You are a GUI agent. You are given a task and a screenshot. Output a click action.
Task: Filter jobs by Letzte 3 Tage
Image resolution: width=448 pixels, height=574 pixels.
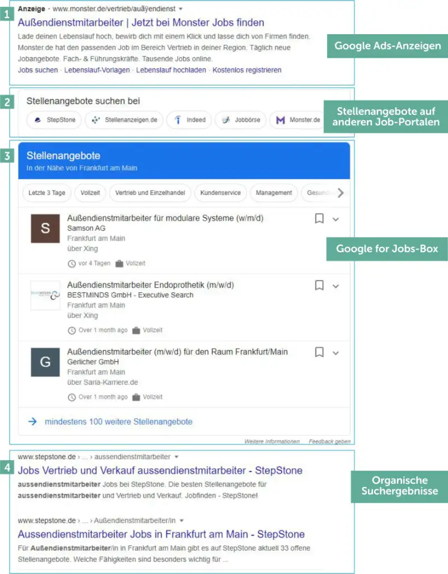[47, 193]
